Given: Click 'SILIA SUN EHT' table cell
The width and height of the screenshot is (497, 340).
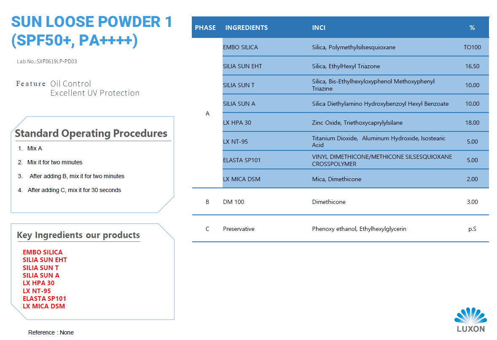Looking at the screenshot, I should click(242, 66).
